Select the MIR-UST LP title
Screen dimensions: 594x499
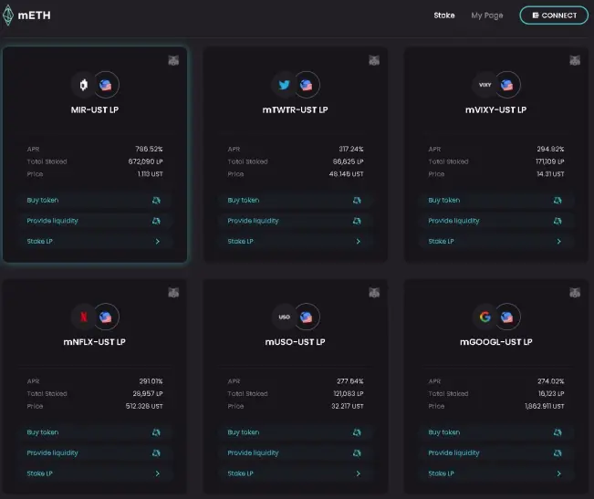tap(95, 109)
